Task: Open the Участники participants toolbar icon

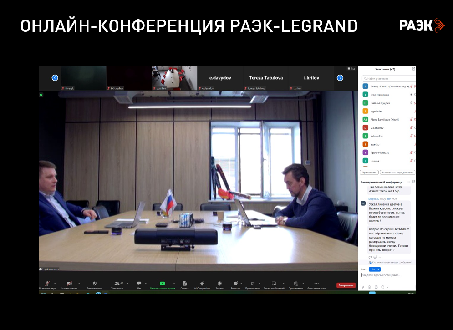Action: 117,284
